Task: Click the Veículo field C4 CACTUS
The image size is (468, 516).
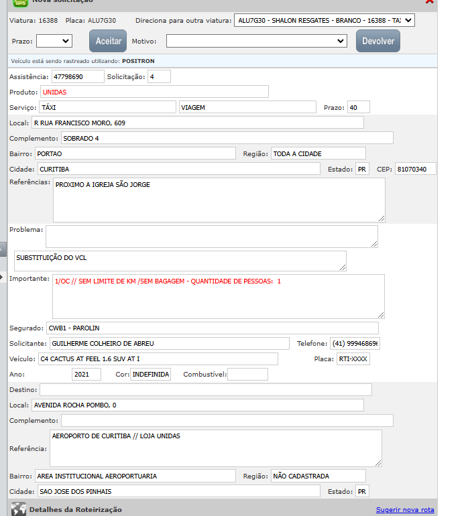Action: pos(158,359)
